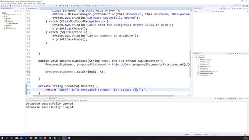
Task: Click the taskbar search icon
Action: pos(7,138)
